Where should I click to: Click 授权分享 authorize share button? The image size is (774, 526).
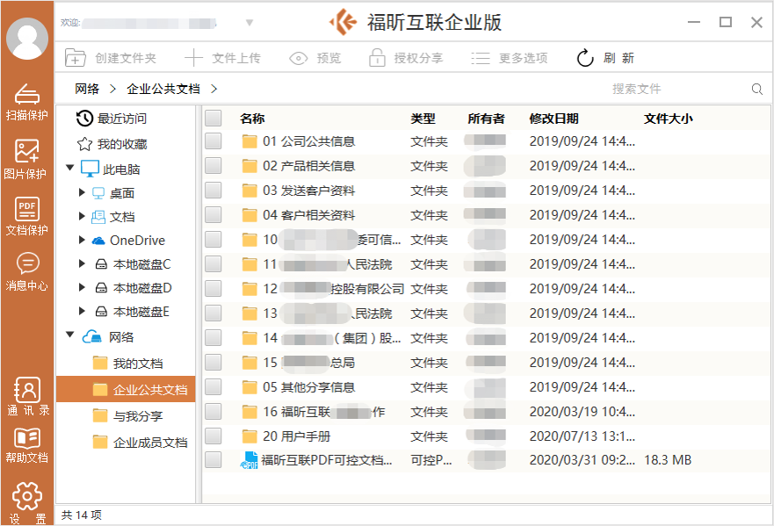click(406, 58)
